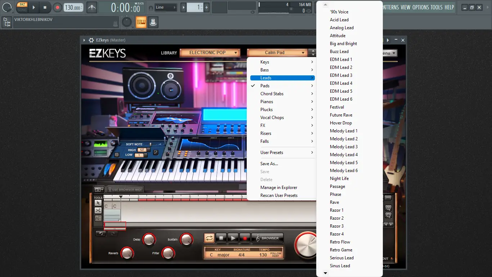Open the User Presets submenu
Viewport: 492px width, 277px height.
click(282, 153)
